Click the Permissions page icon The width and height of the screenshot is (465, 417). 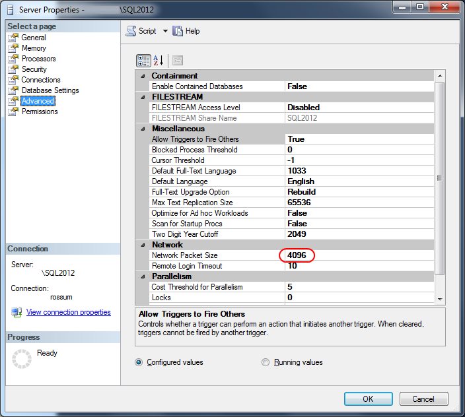pos(13,112)
